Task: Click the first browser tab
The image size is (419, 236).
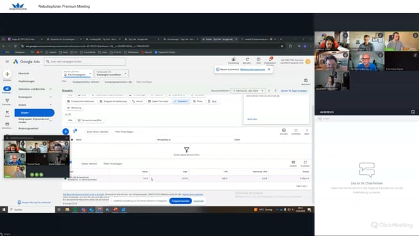Action: [24, 39]
